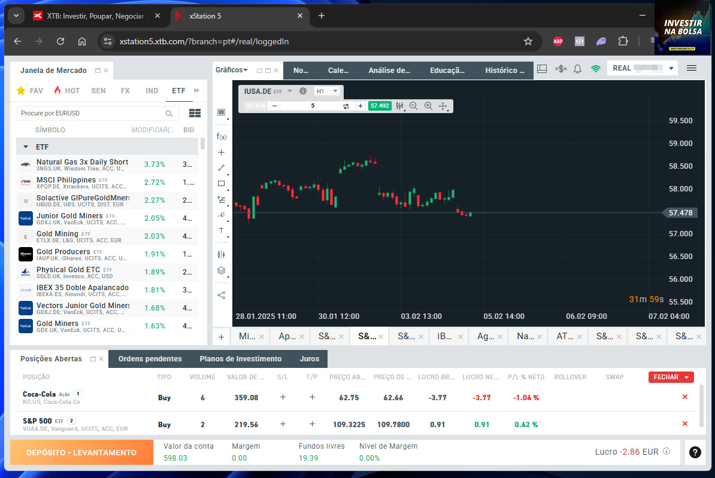Open the AdBlock Plus extension icon

tap(558, 41)
